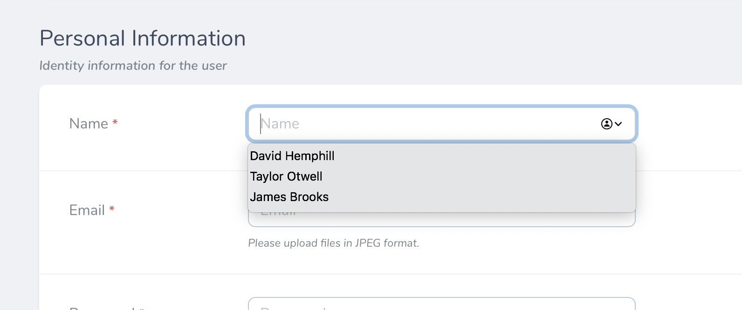Click the Password label at the bottom
Screen dimensions: 742x310
(102, 308)
